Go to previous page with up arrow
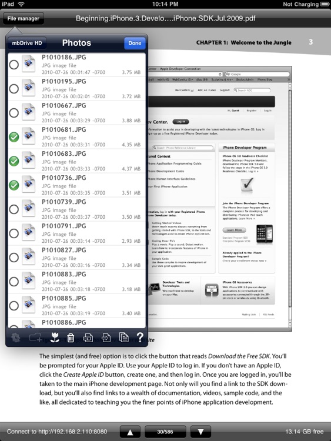Image resolution: width=331 pixels, height=441 pixels. tap(130, 432)
